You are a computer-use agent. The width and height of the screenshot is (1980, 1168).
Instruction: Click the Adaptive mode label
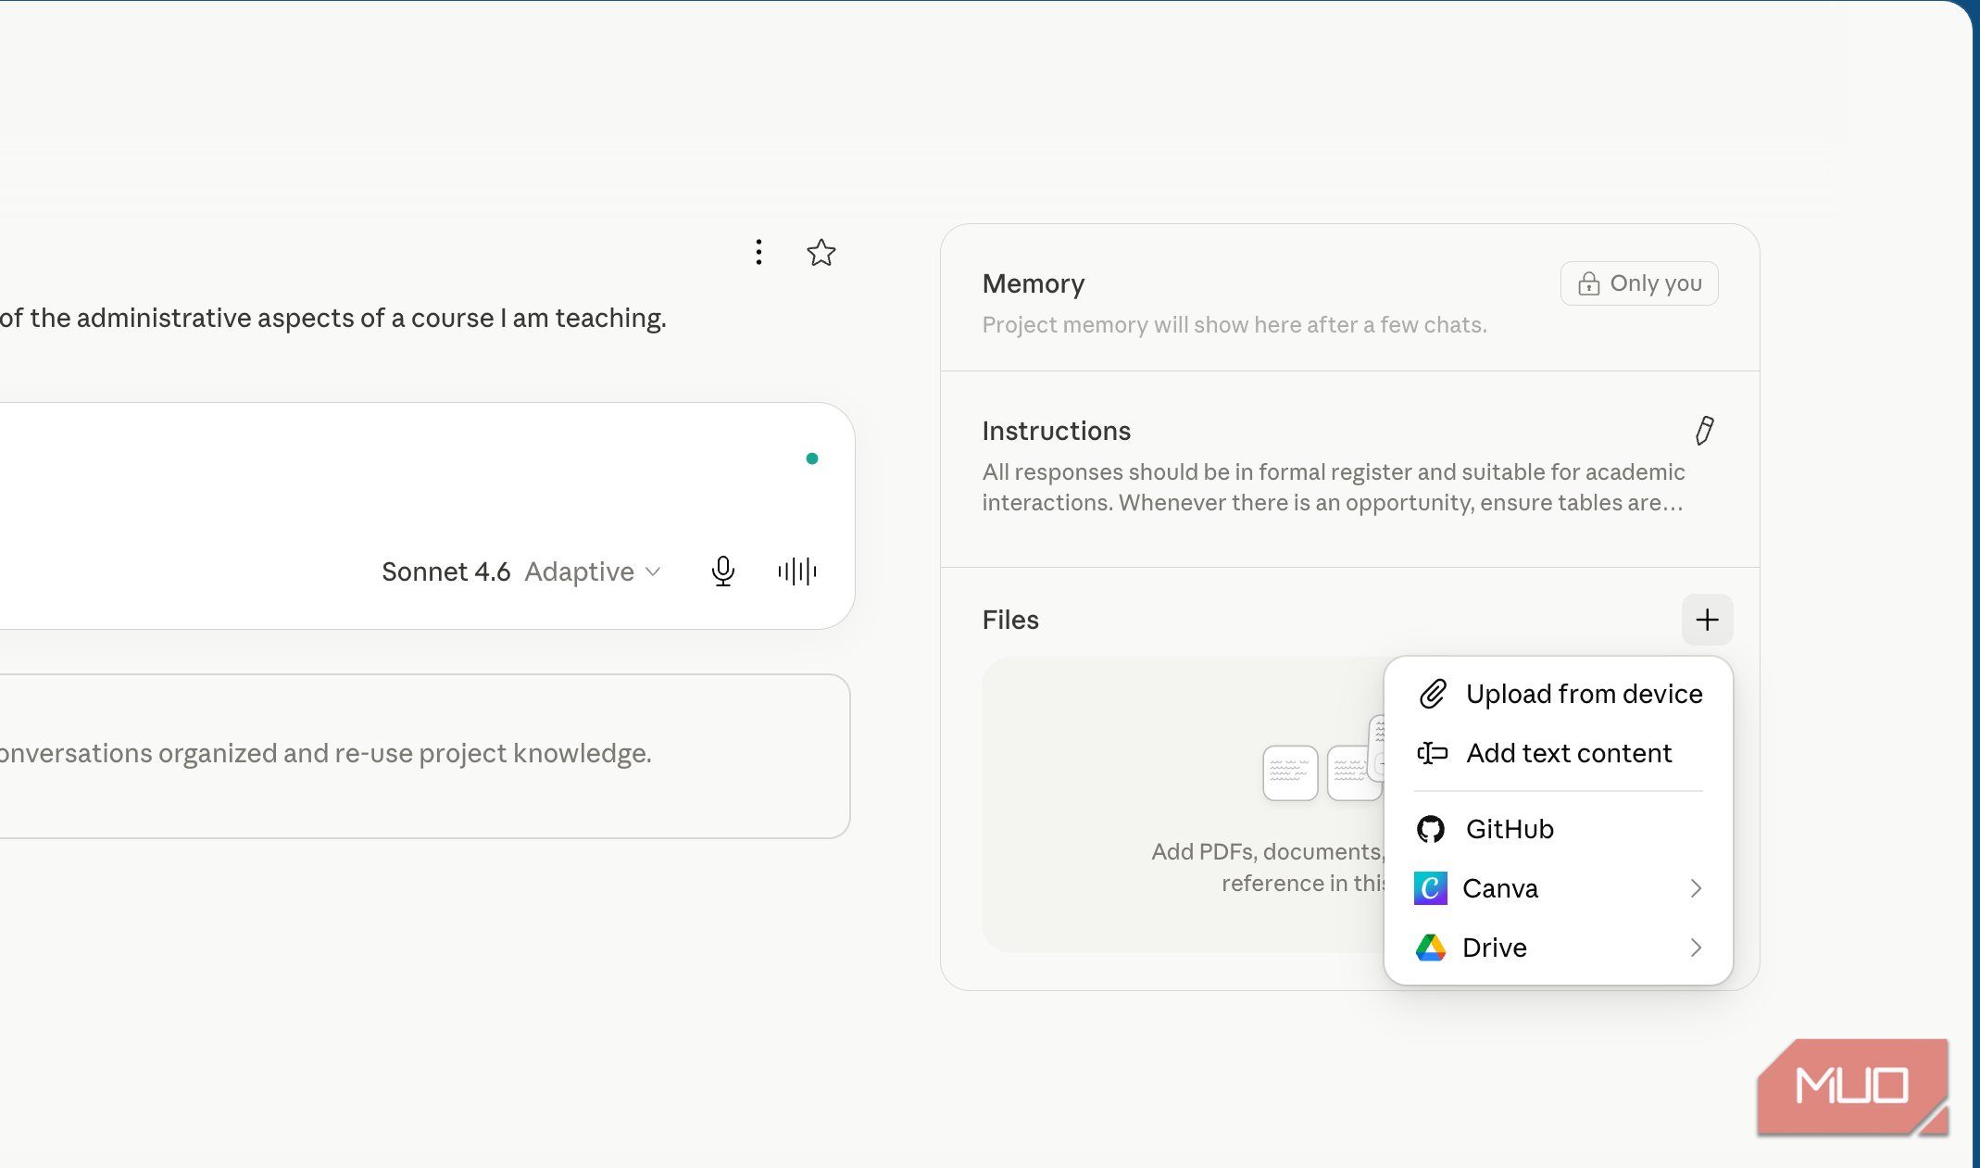click(x=580, y=571)
